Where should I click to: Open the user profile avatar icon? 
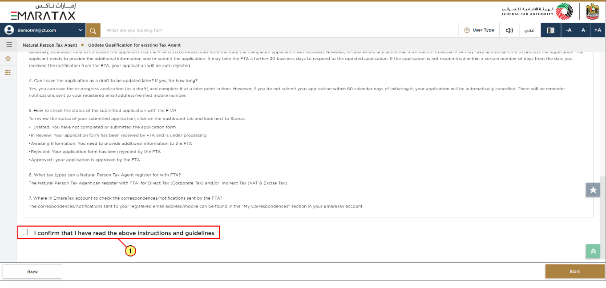(9, 30)
